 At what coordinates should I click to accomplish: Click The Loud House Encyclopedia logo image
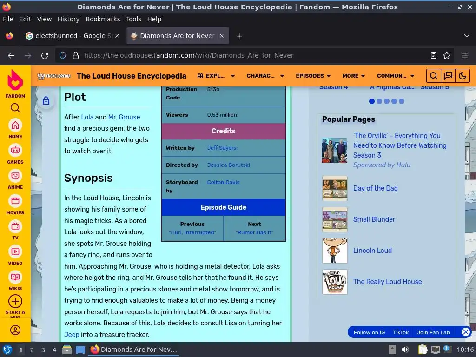54,76
